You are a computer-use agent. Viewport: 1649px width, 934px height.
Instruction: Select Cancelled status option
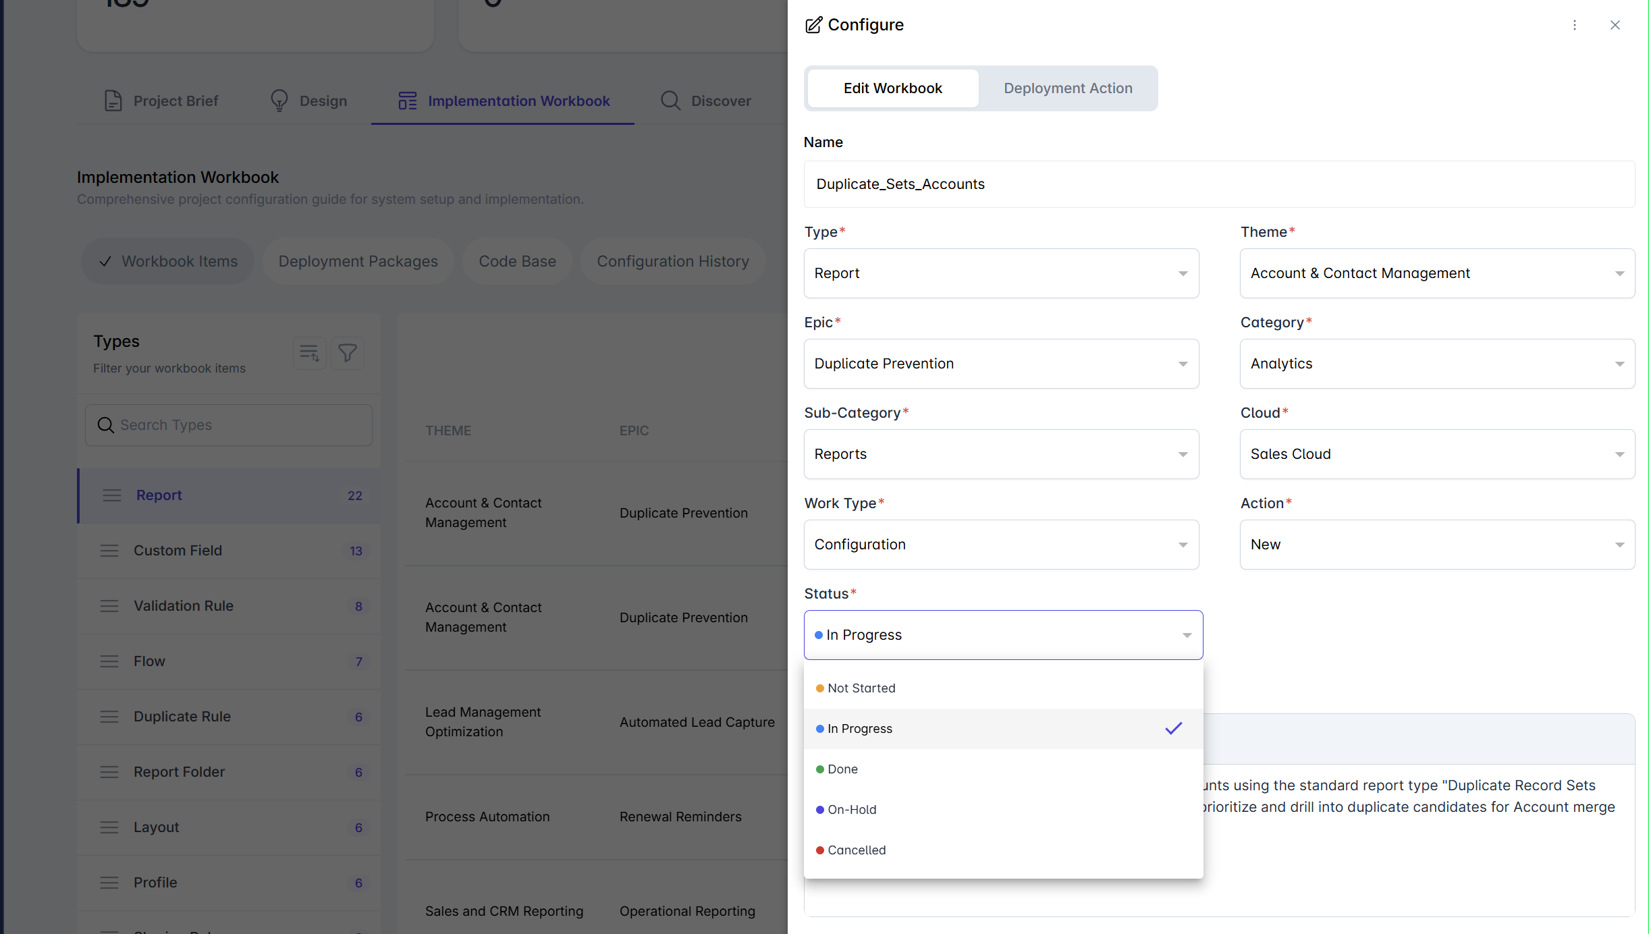[x=1003, y=850]
